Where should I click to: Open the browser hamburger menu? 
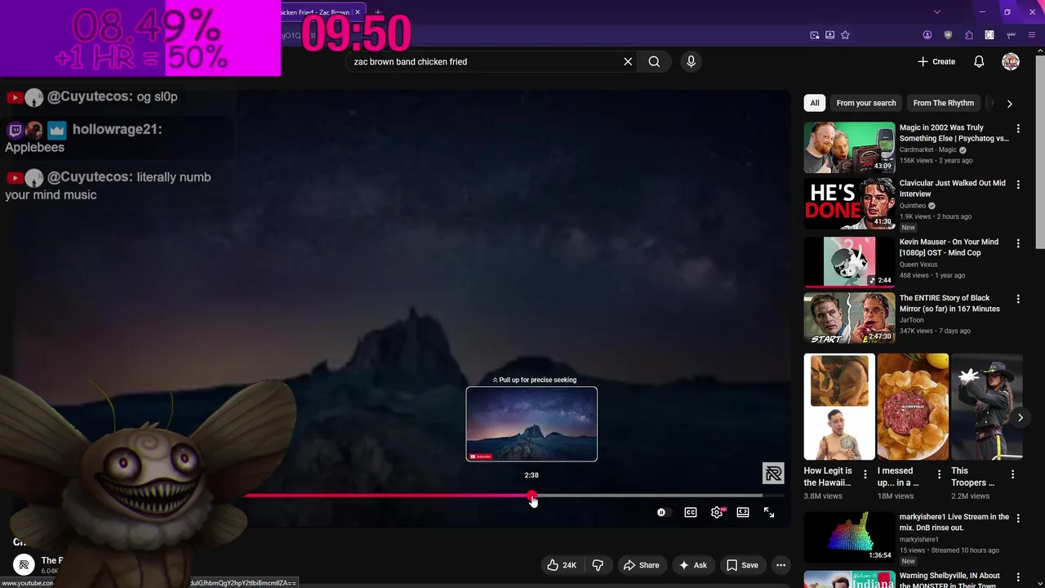coord(1032,35)
